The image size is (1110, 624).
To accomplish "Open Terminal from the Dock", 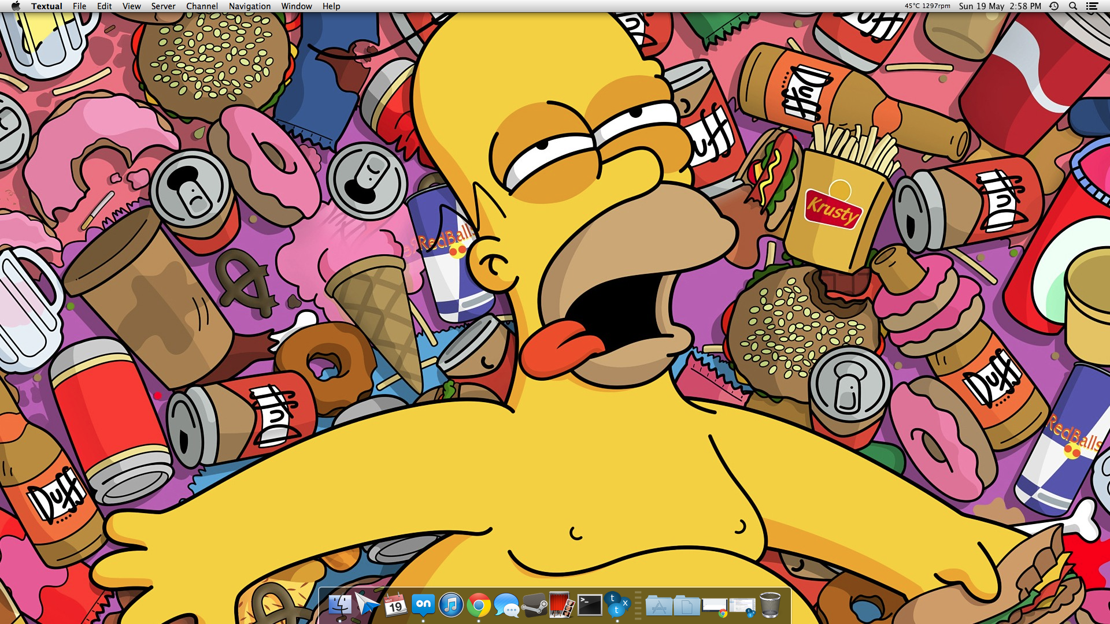I will pos(590,605).
